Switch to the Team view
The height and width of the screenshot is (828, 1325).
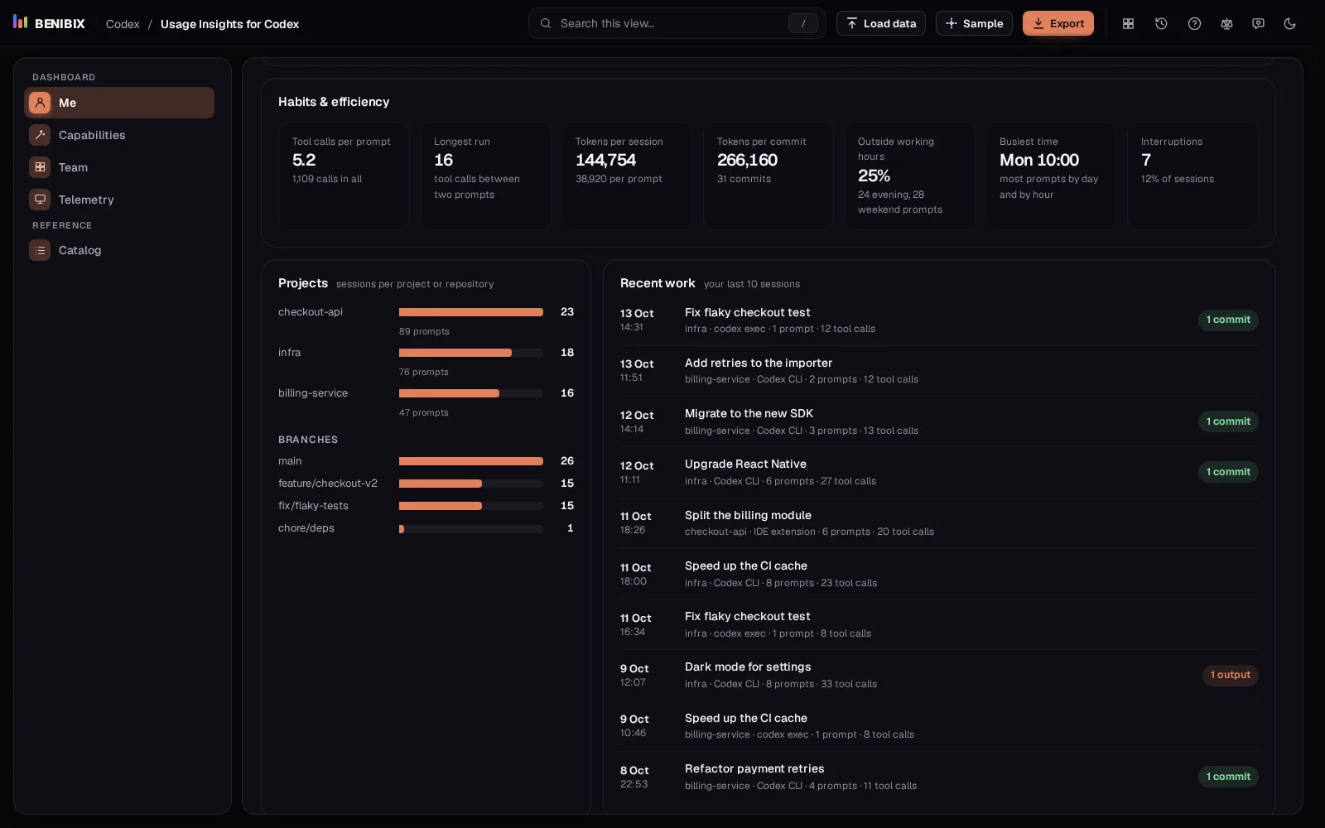119,167
